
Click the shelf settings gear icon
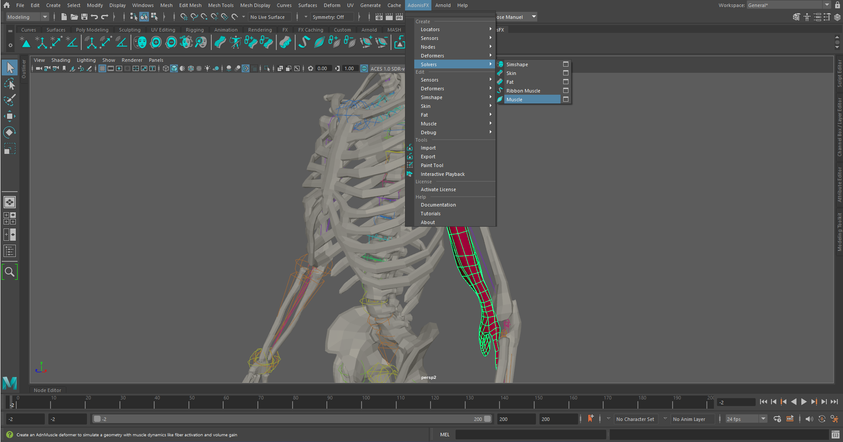[x=11, y=45]
